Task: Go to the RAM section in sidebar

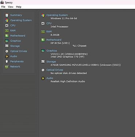Action: point(13,31)
